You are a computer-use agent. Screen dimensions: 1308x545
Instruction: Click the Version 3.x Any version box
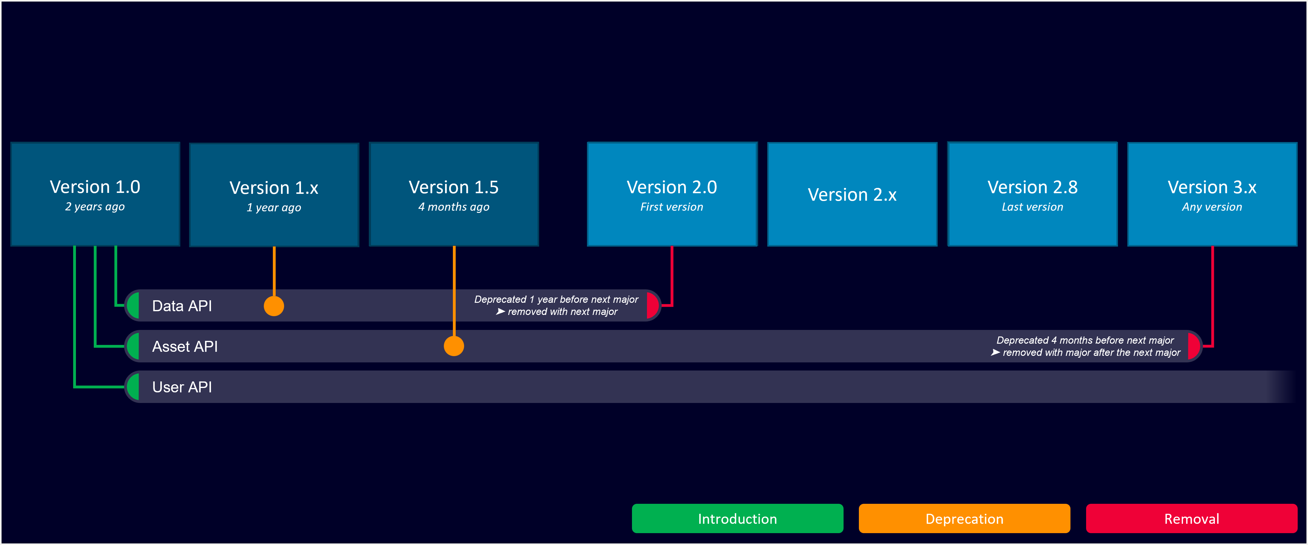point(1213,194)
